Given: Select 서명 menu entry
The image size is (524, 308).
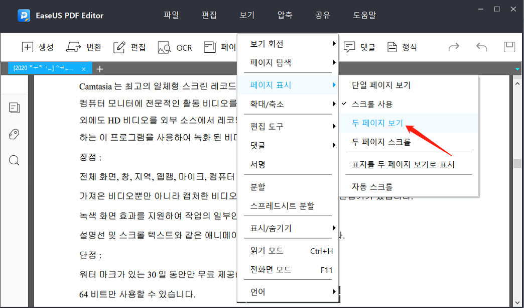Looking at the screenshot, I should coord(288,164).
